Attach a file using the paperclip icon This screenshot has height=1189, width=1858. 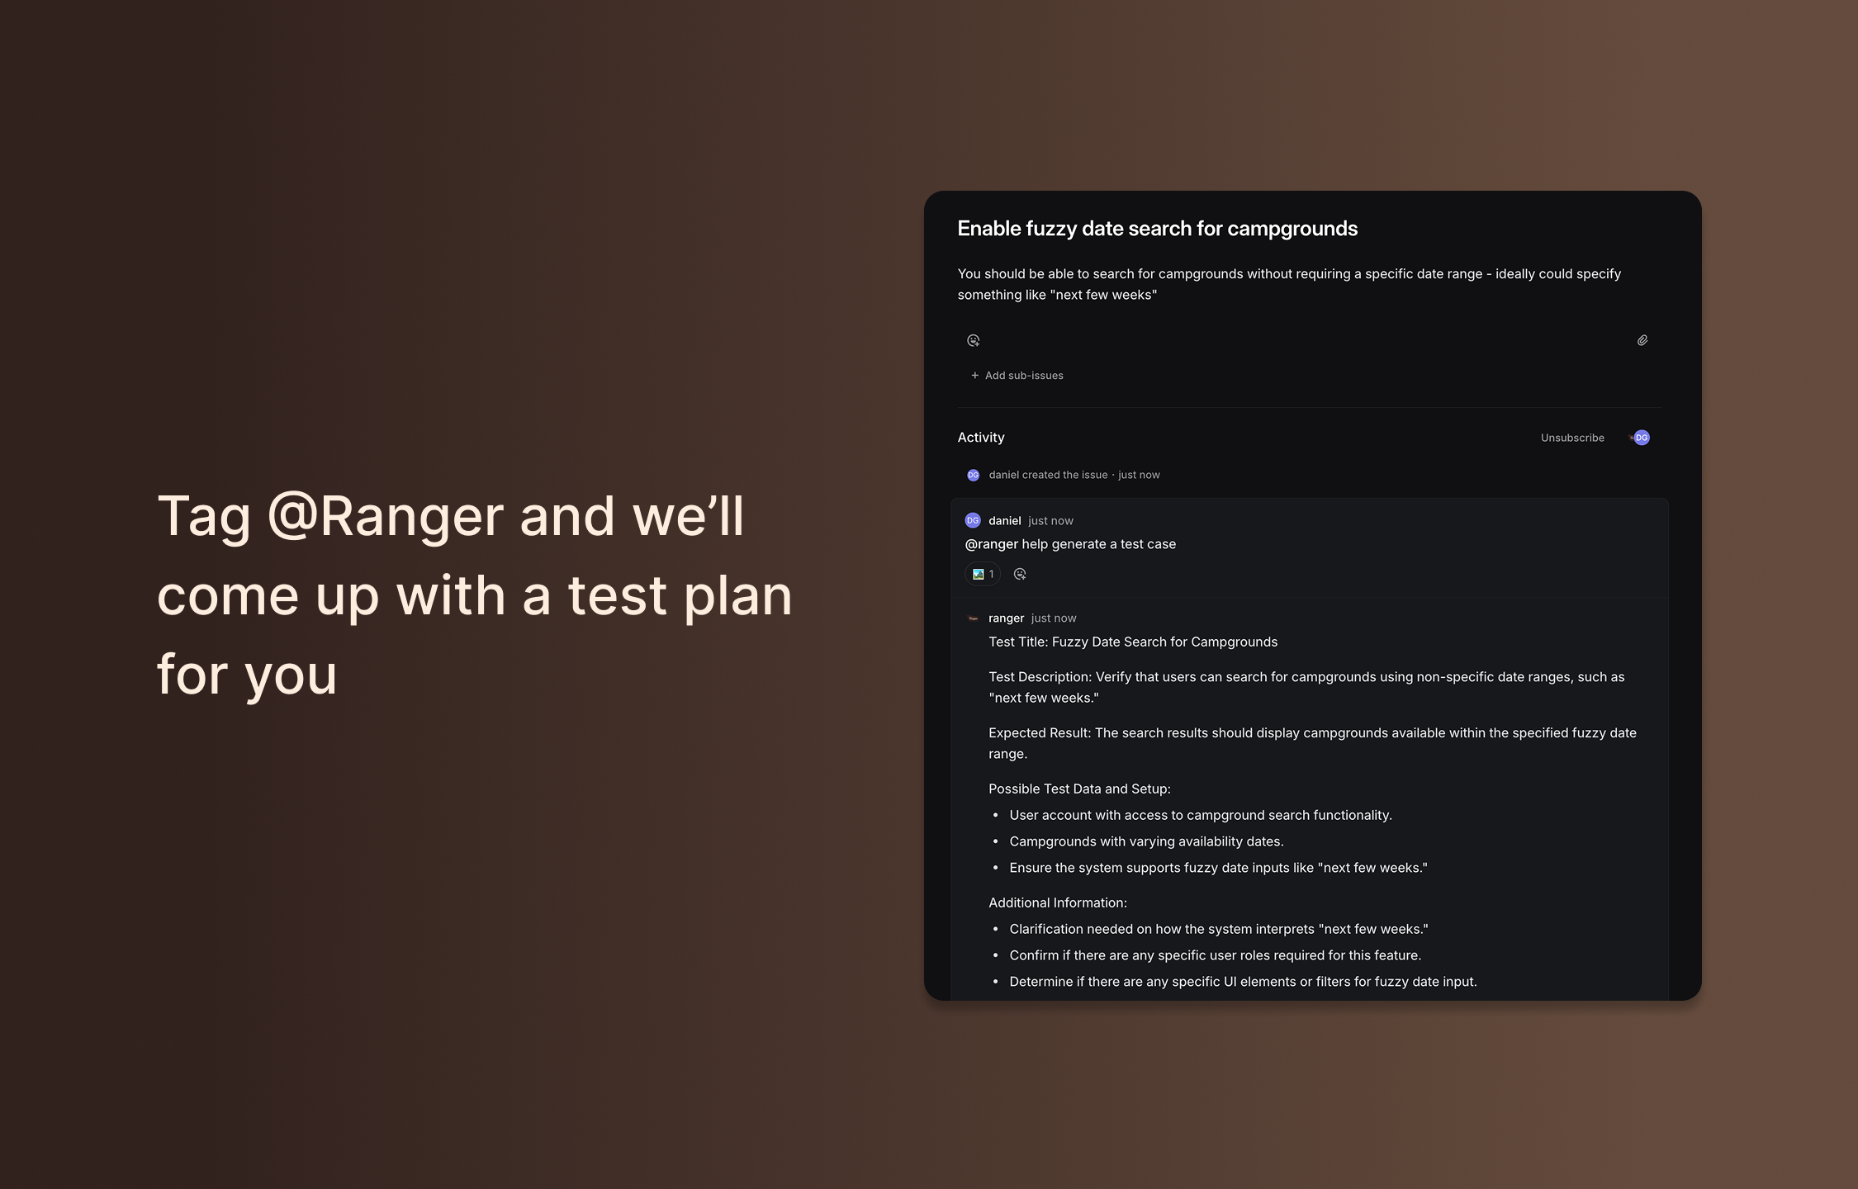1642,340
